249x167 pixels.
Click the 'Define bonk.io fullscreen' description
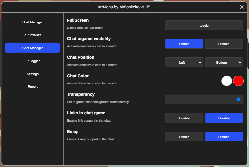tap(85, 28)
